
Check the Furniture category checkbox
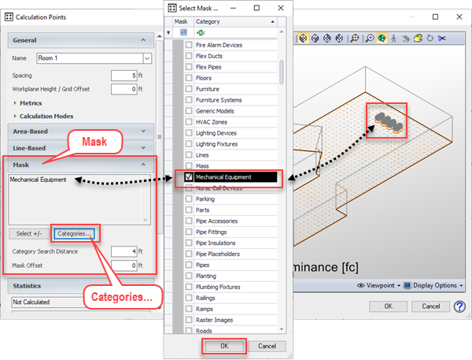(188, 90)
